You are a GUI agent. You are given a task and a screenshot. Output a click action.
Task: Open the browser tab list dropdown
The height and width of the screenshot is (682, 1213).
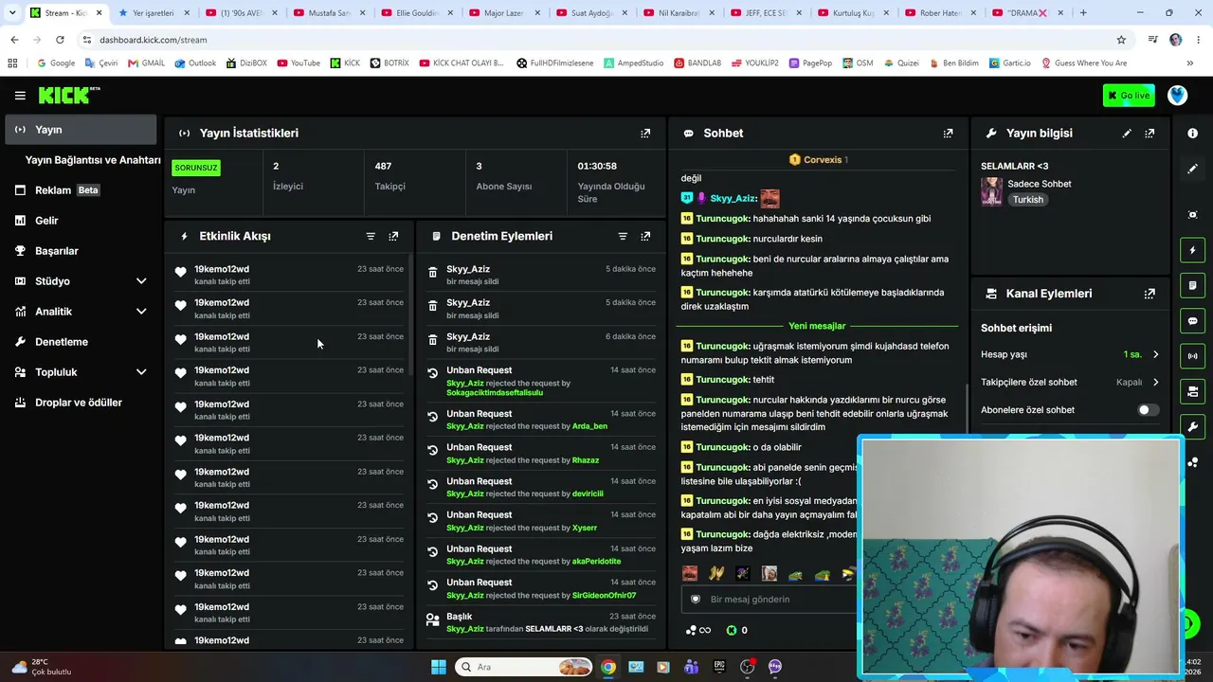pos(12,13)
